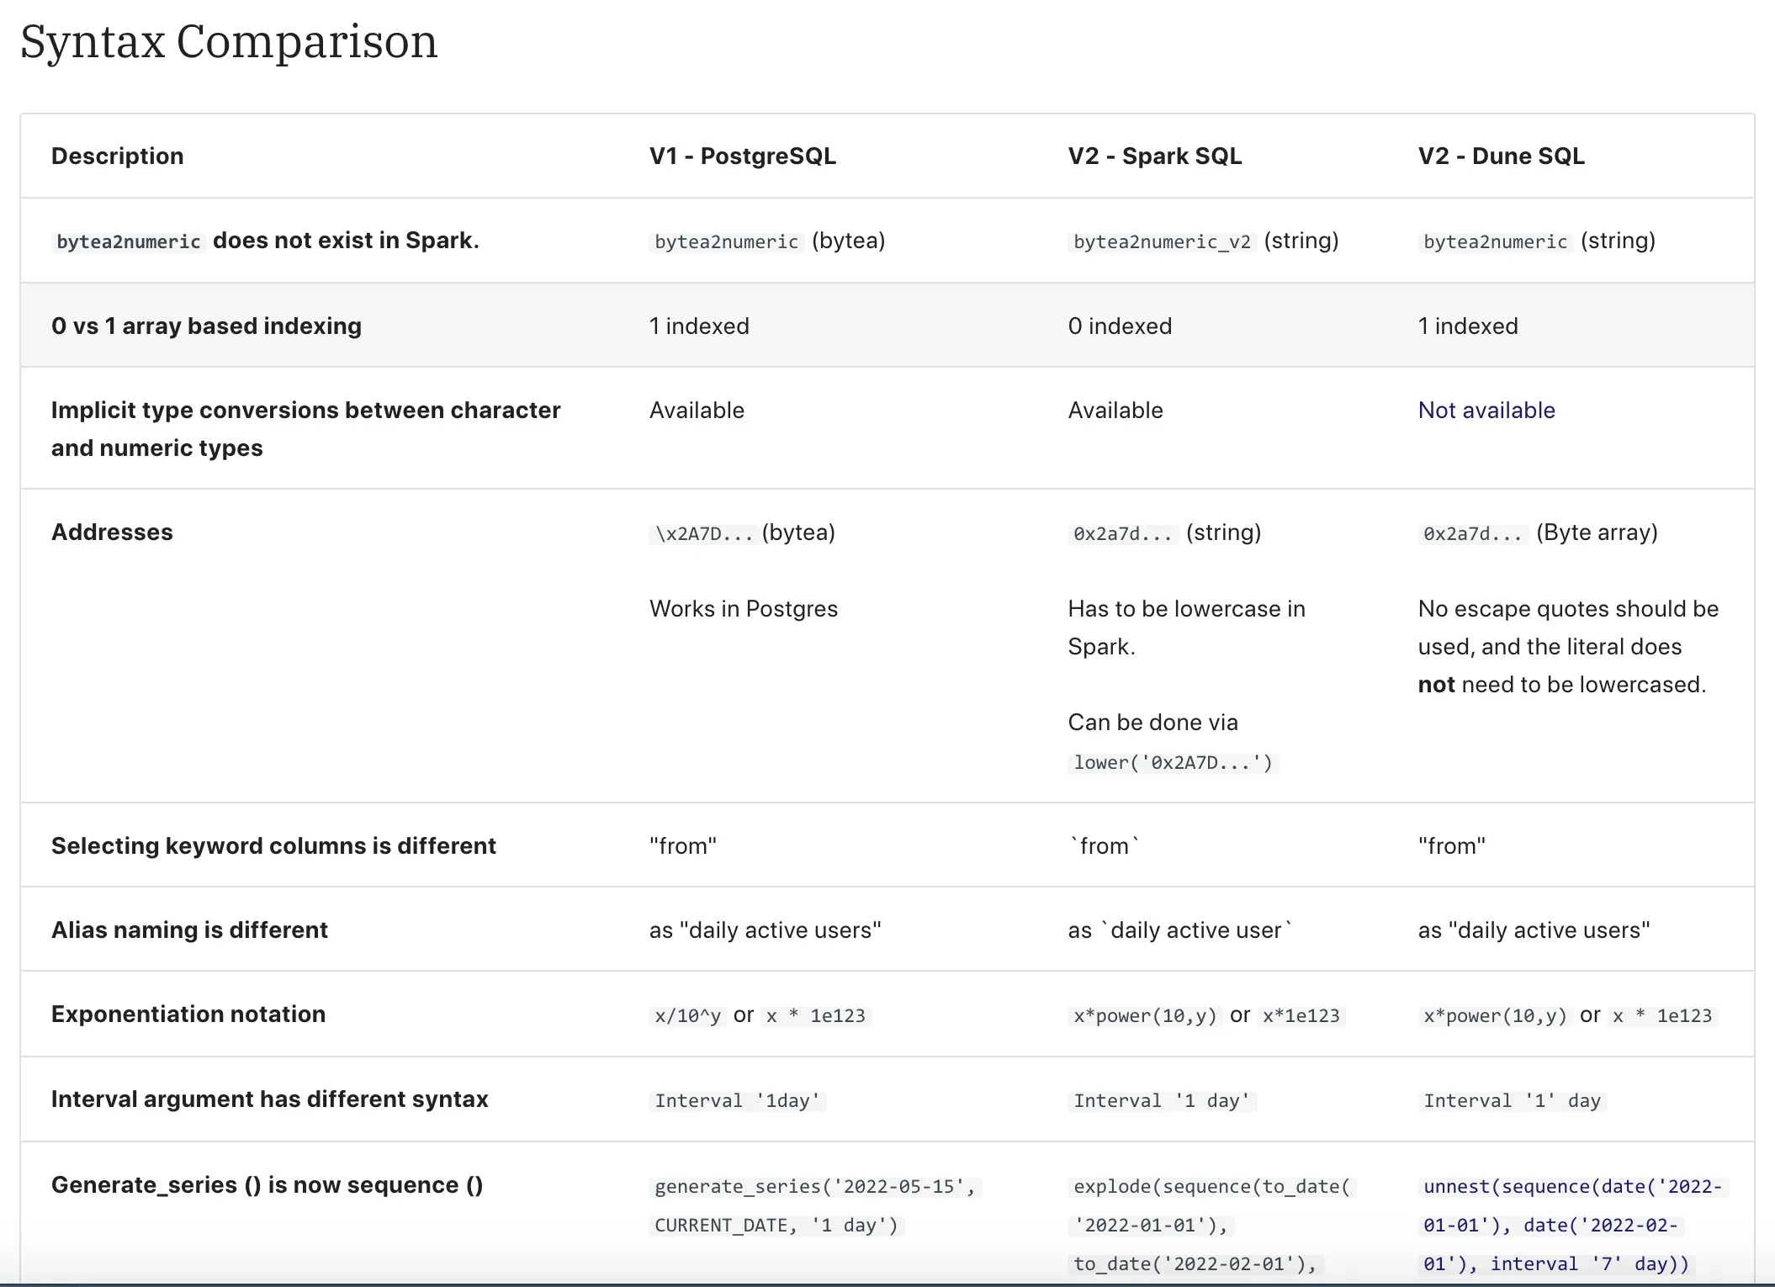Click the 0x2a7d... (Byte array) Dune address
Screen dimensions: 1775x1287
(1538, 533)
